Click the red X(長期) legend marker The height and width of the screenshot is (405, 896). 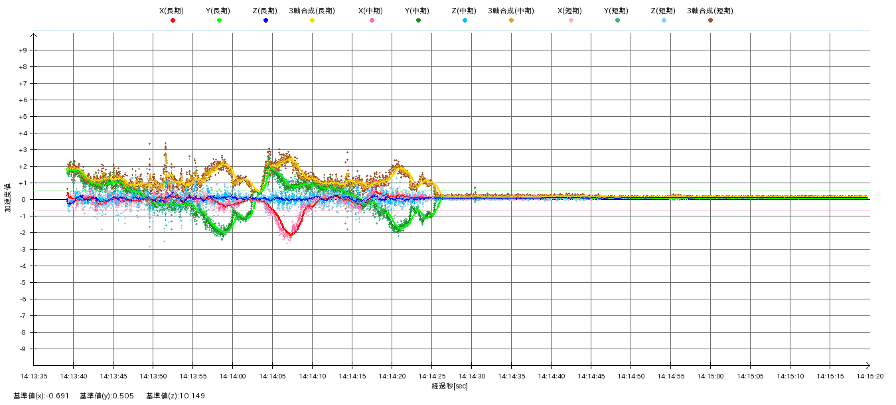tap(173, 21)
